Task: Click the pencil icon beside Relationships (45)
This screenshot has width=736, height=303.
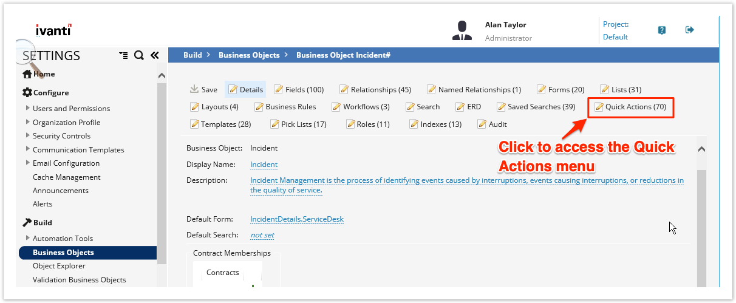Action: pos(344,89)
